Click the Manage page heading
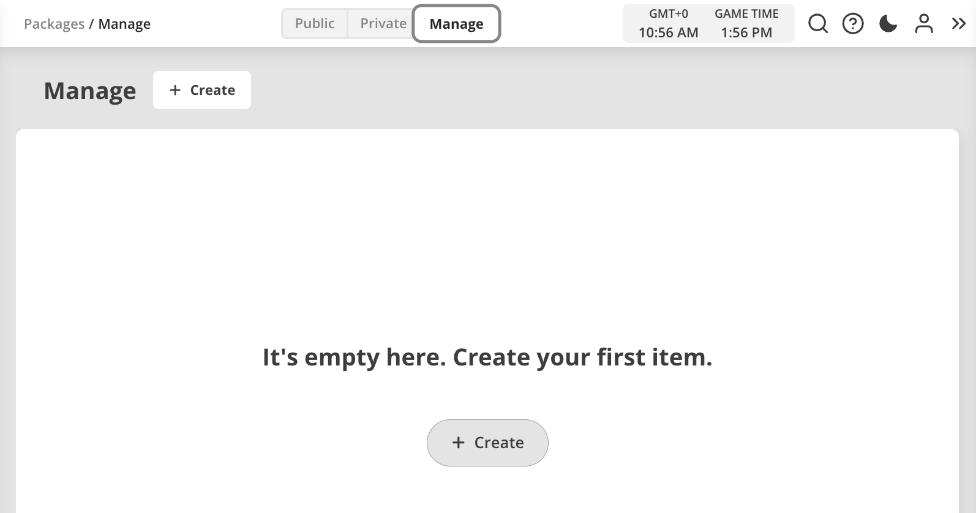The image size is (976, 513). (x=89, y=91)
